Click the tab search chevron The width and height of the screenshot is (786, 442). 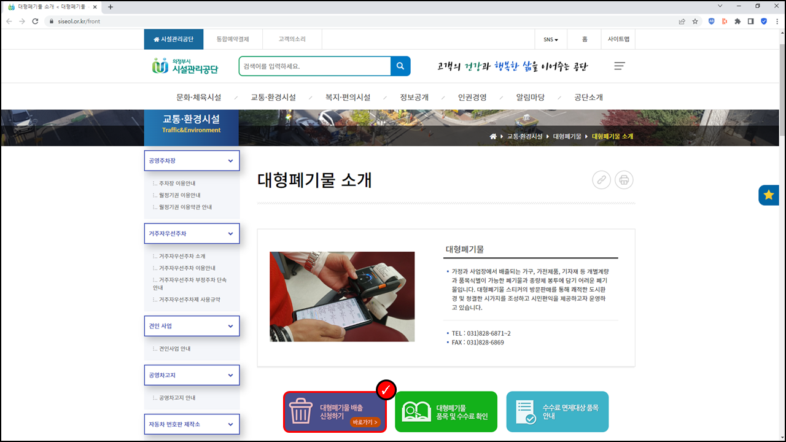pos(720,6)
